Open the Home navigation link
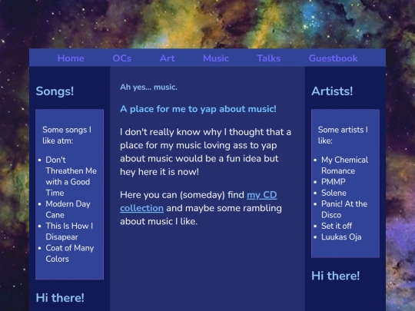The width and height of the screenshot is (415, 311). point(71,58)
